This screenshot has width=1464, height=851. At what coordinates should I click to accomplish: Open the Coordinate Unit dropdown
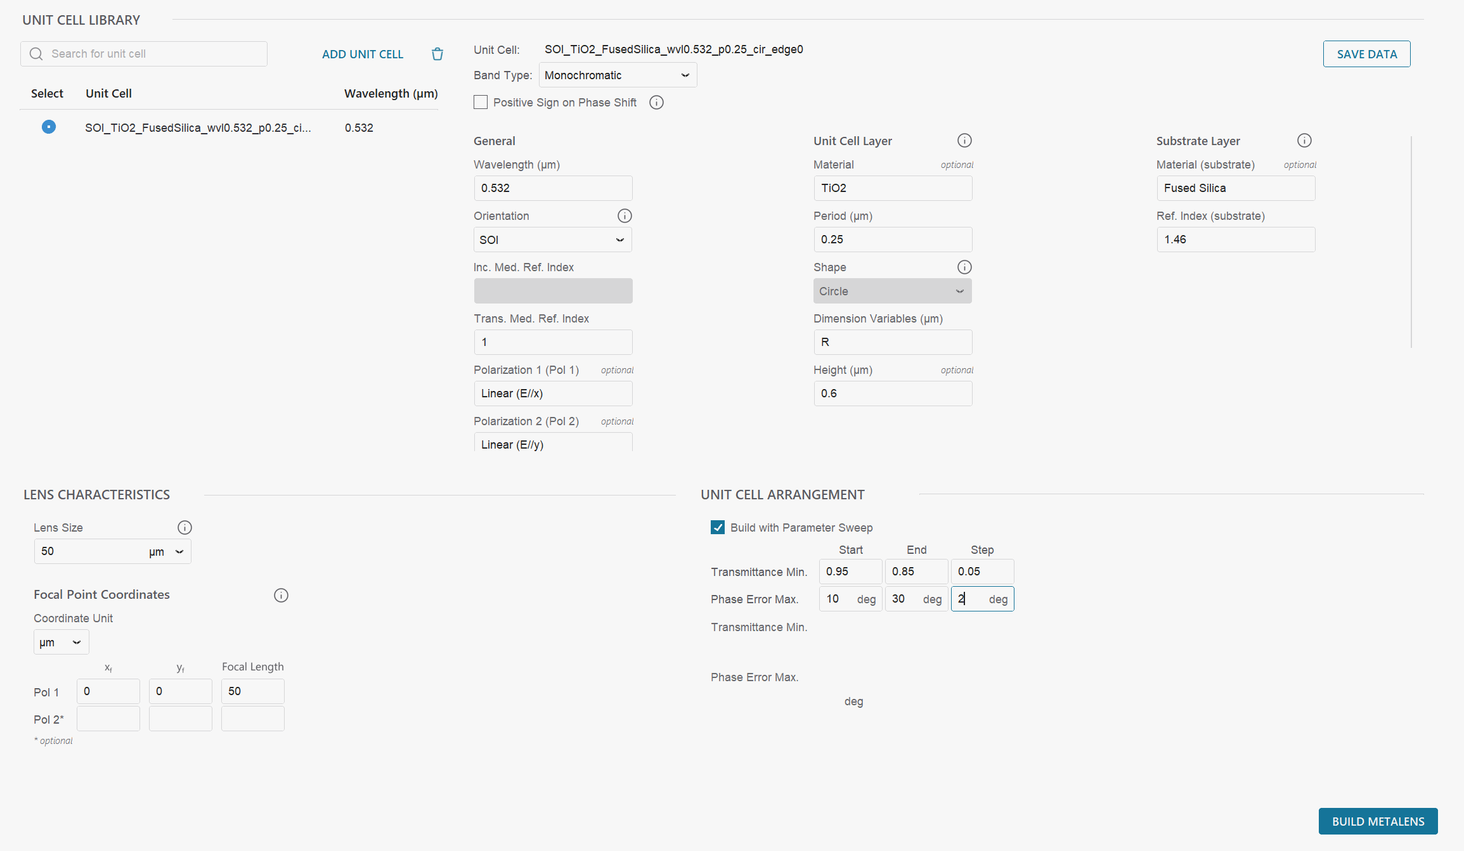61,643
